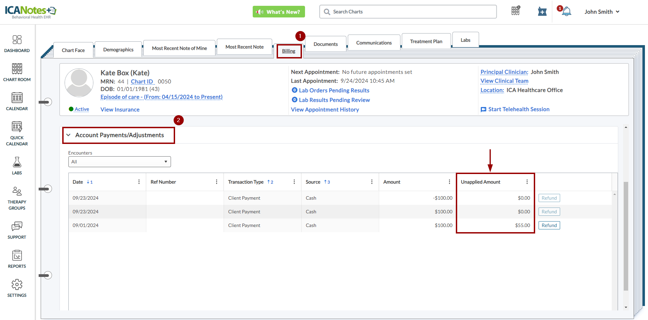The height and width of the screenshot is (320, 648).
Task: Open Reports from the sidebar
Action: (17, 259)
